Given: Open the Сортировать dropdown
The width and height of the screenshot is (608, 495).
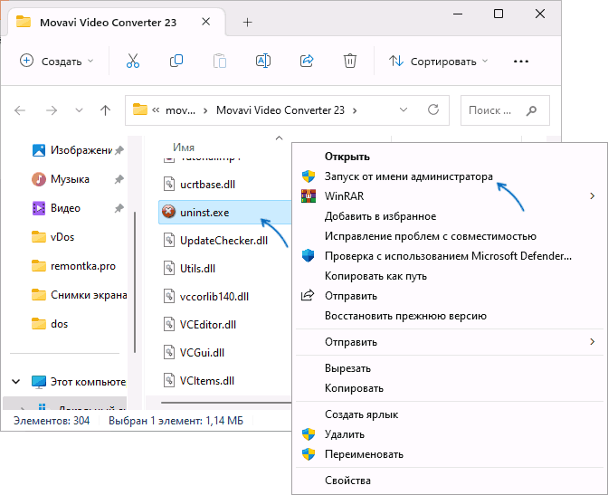Looking at the screenshot, I should [439, 61].
